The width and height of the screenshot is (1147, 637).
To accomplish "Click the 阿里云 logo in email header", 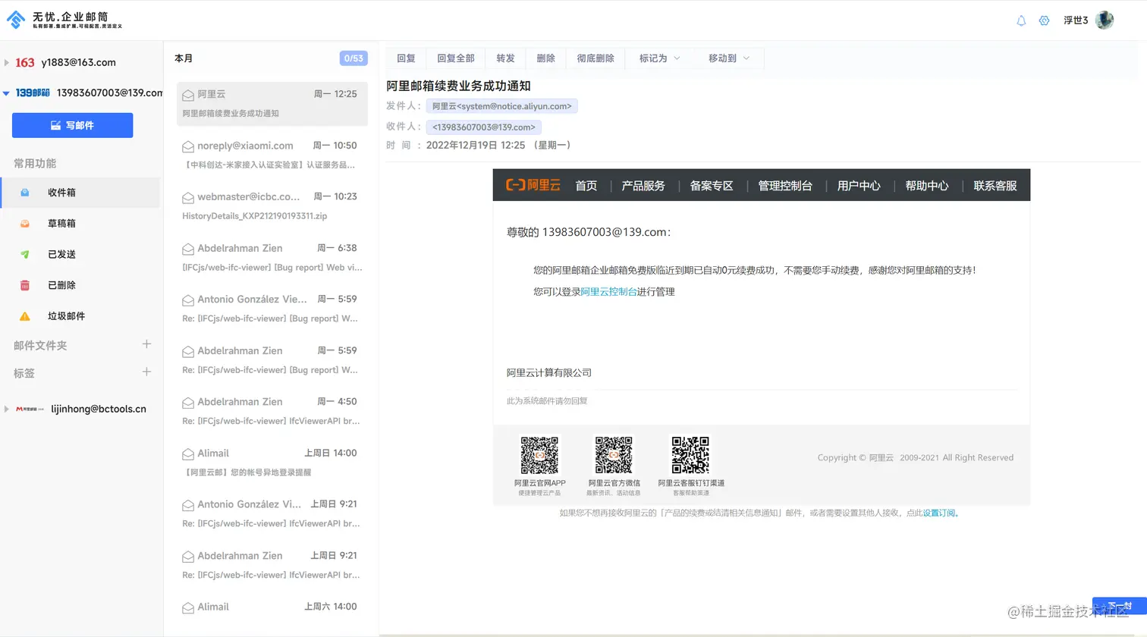I will [533, 185].
